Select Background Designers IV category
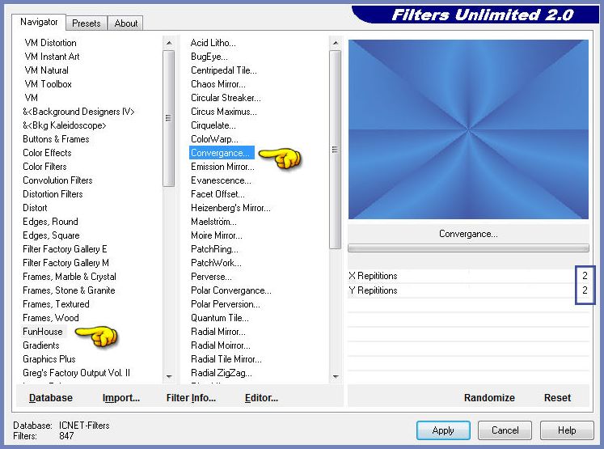Image resolution: width=604 pixels, height=449 pixels. click(78, 112)
